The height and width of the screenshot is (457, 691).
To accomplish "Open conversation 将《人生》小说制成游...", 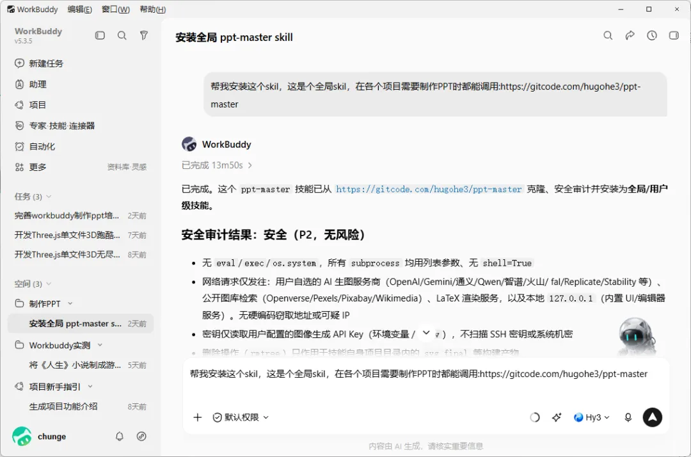I will (80, 365).
